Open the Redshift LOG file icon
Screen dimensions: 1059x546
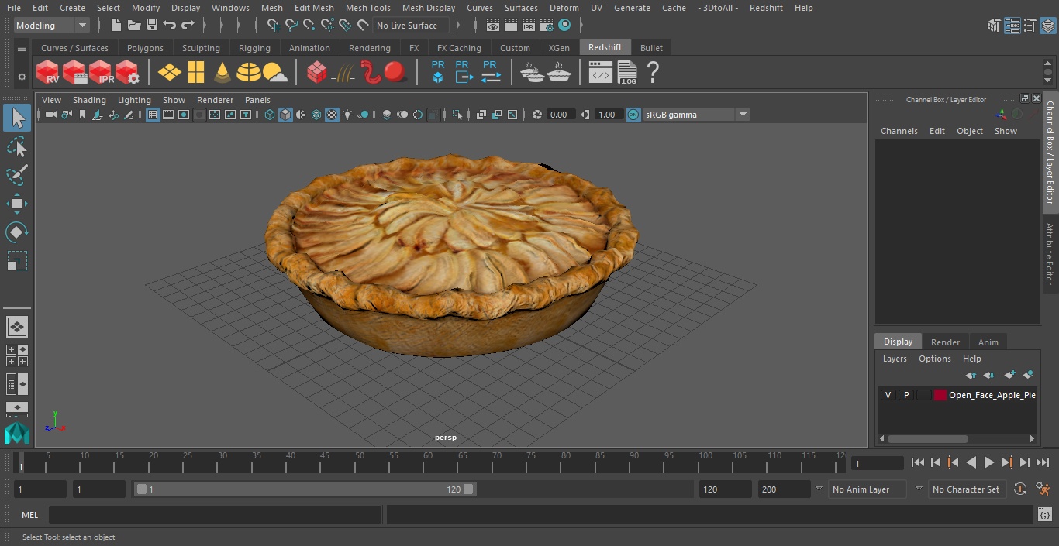626,73
